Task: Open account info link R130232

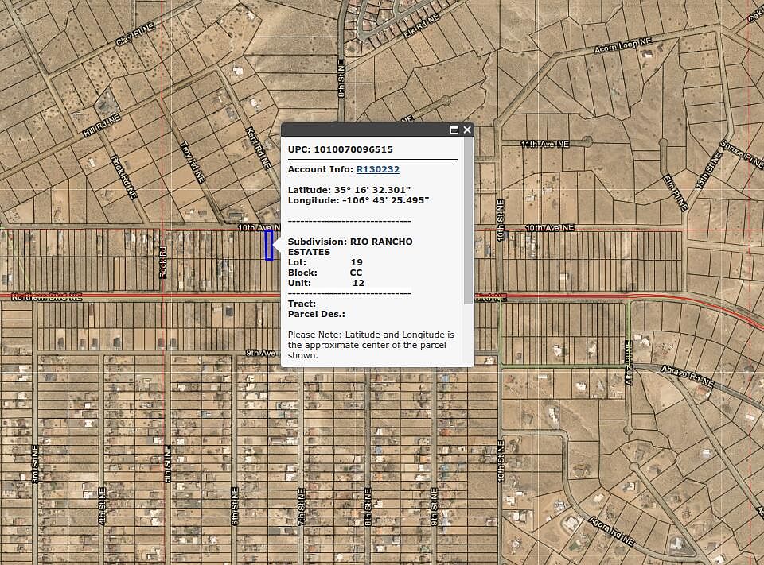Action: 377,169
